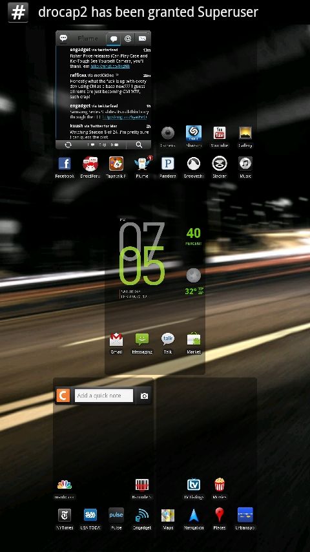Launch the Pulse news app
The image size is (310, 552).
point(116,515)
